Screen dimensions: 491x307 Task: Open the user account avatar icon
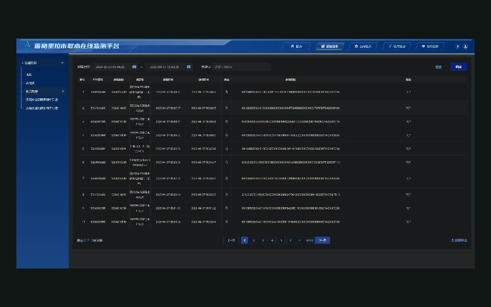point(465,46)
